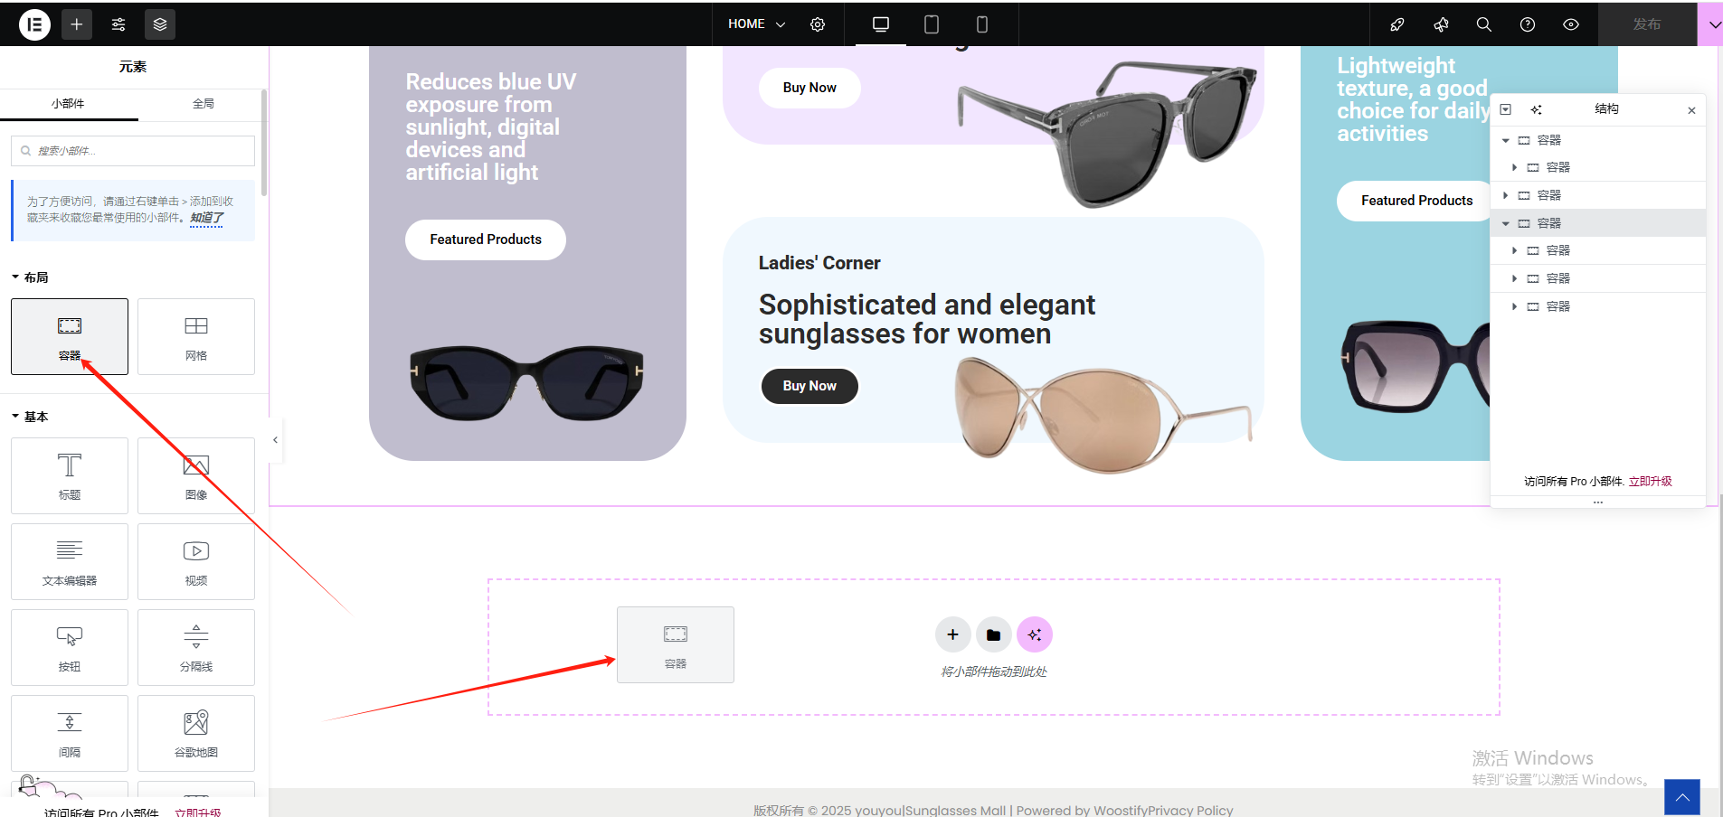1723x817 pixels.
Task: Open the add element plus button in top bar
Action: [77, 24]
